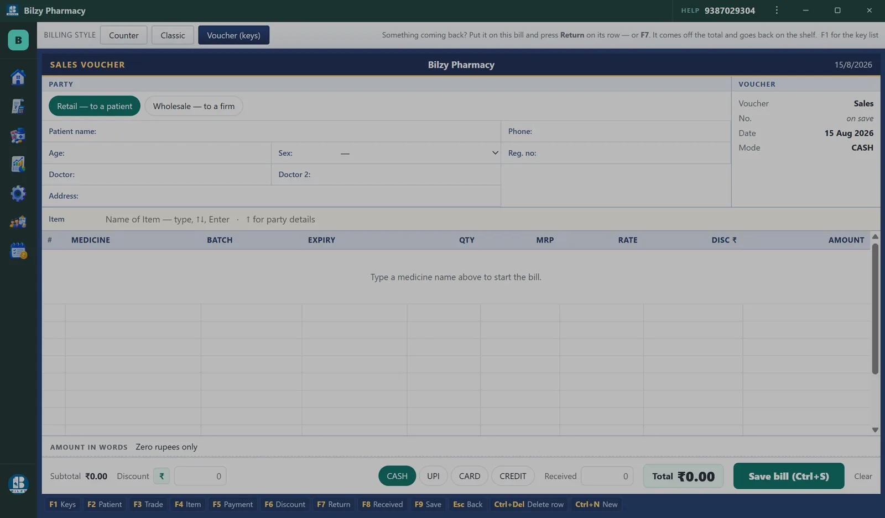885x518 pixels.
Task: Choose UPI payment mode
Action: point(433,476)
